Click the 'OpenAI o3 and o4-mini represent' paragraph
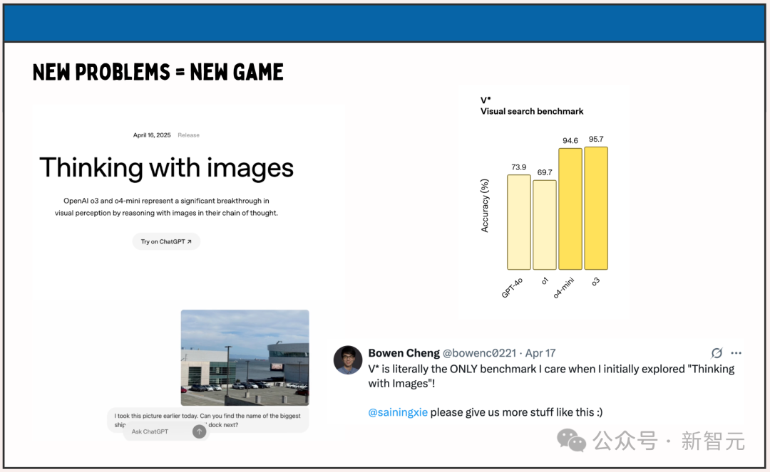 pyautogui.click(x=166, y=207)
